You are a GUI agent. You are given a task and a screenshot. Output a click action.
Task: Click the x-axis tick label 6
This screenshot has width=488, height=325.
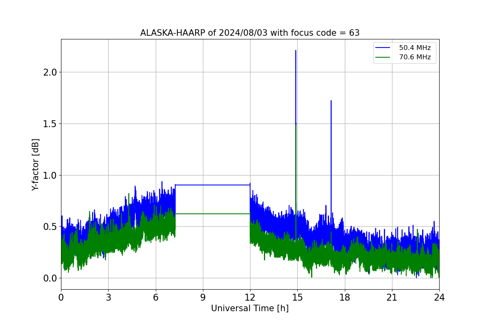pos(156,297)
